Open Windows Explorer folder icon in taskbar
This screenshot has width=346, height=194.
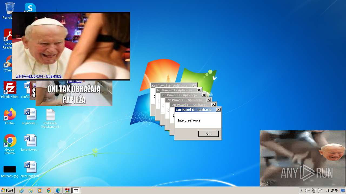(x=31, y=190)
